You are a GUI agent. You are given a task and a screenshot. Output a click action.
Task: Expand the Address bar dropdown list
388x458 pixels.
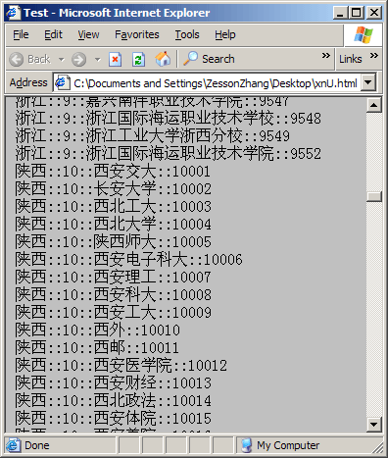(x=368, y=82)
